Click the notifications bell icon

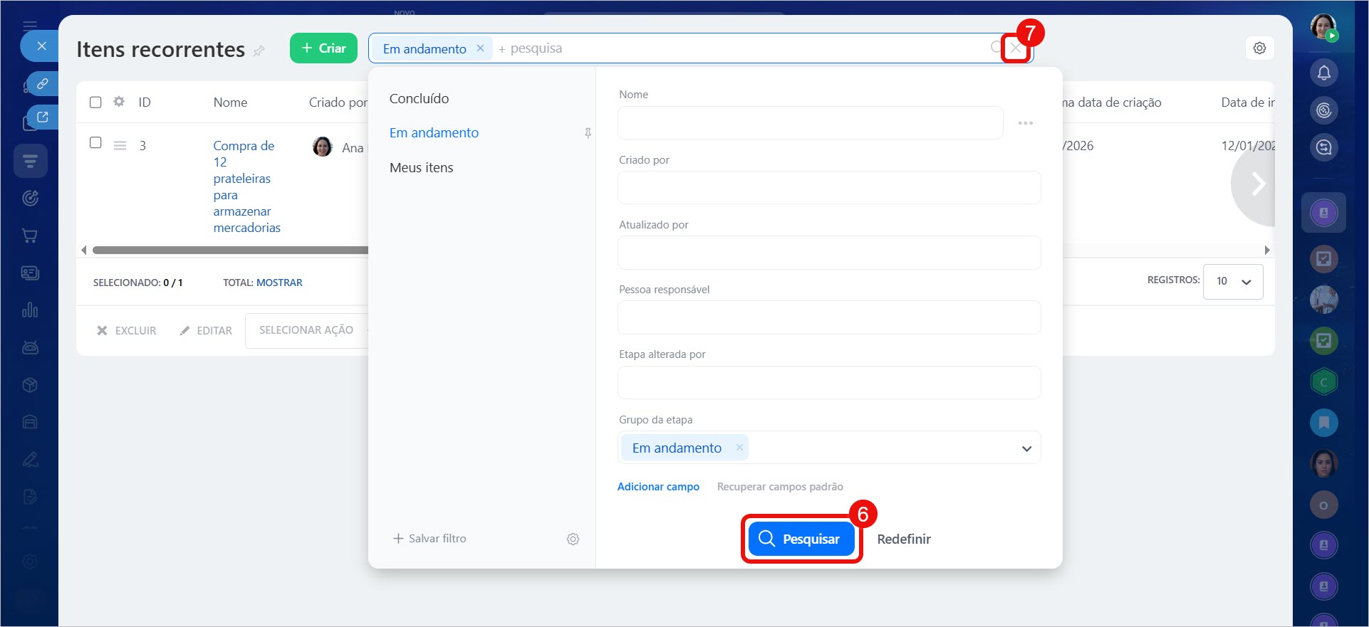pyautogui.click(x=1323, y=73)
